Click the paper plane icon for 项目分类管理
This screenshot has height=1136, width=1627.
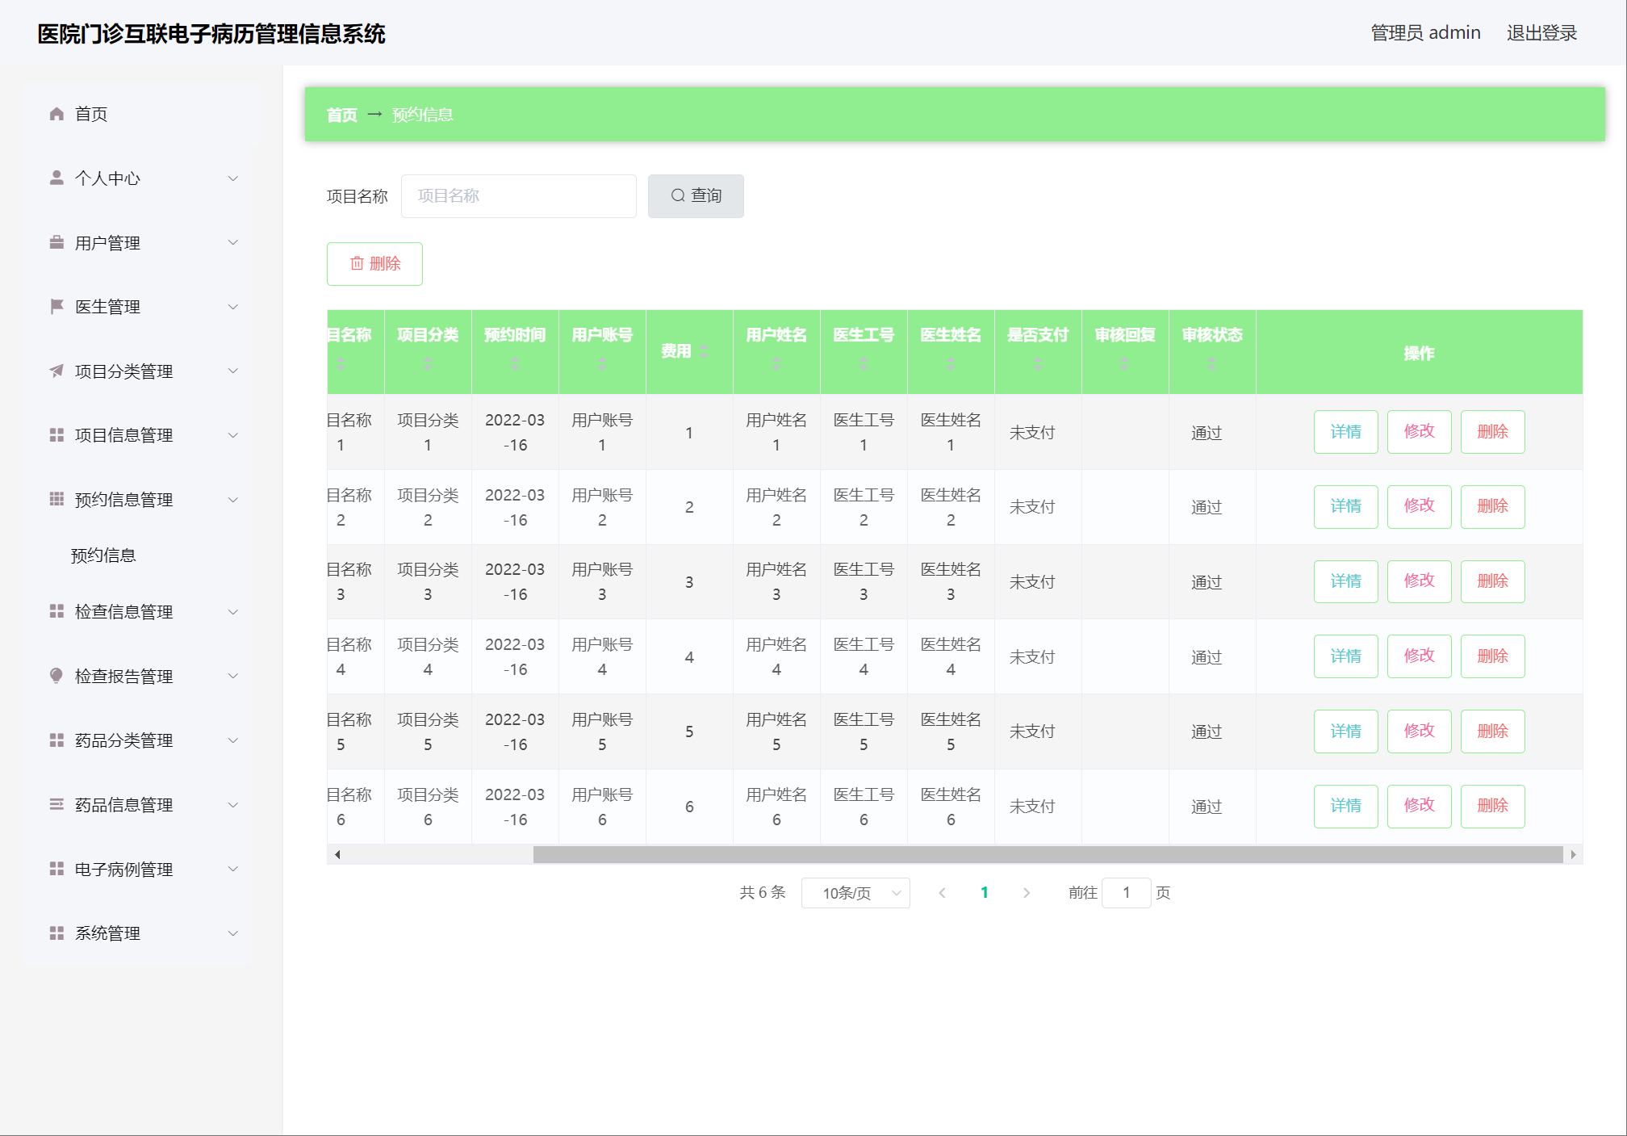[56, 371]
